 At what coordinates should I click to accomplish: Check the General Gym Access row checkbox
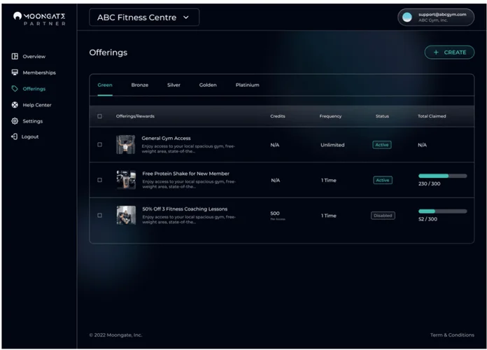pyautogui.click(x=99, y=145)
